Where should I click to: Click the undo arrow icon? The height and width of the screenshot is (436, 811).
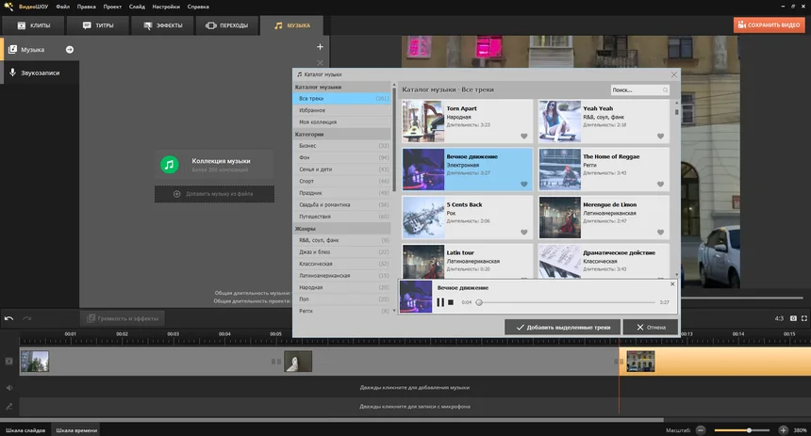tap(8, 318)
